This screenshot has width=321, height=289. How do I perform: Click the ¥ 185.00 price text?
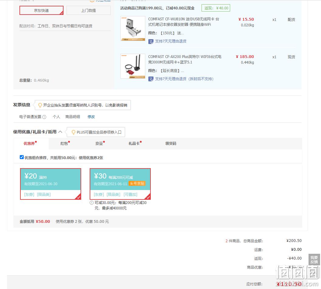(245, 56)
